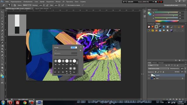The width and height of the screenshot is (187, 105).
Task: Click Delete layer trash icon
Action: click(183, 99)
